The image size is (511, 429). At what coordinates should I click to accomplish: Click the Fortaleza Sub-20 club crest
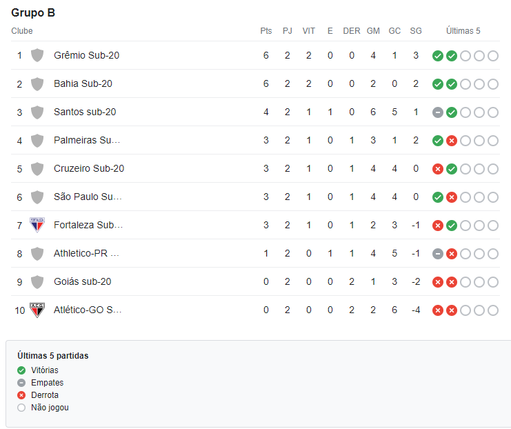click(37, 225)
